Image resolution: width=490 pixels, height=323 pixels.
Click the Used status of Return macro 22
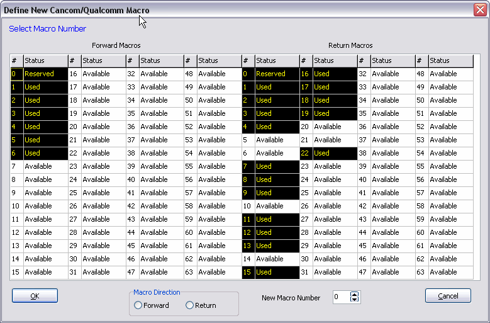pyautogui.click(x=333, y=153)
